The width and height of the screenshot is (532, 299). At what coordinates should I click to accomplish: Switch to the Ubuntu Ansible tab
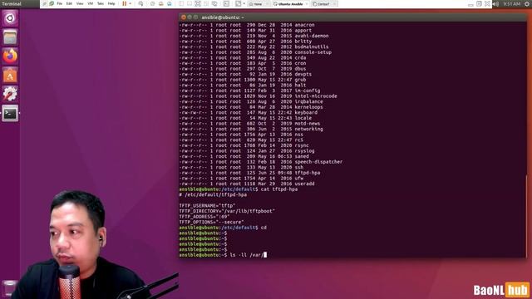[x=290, y=3]
